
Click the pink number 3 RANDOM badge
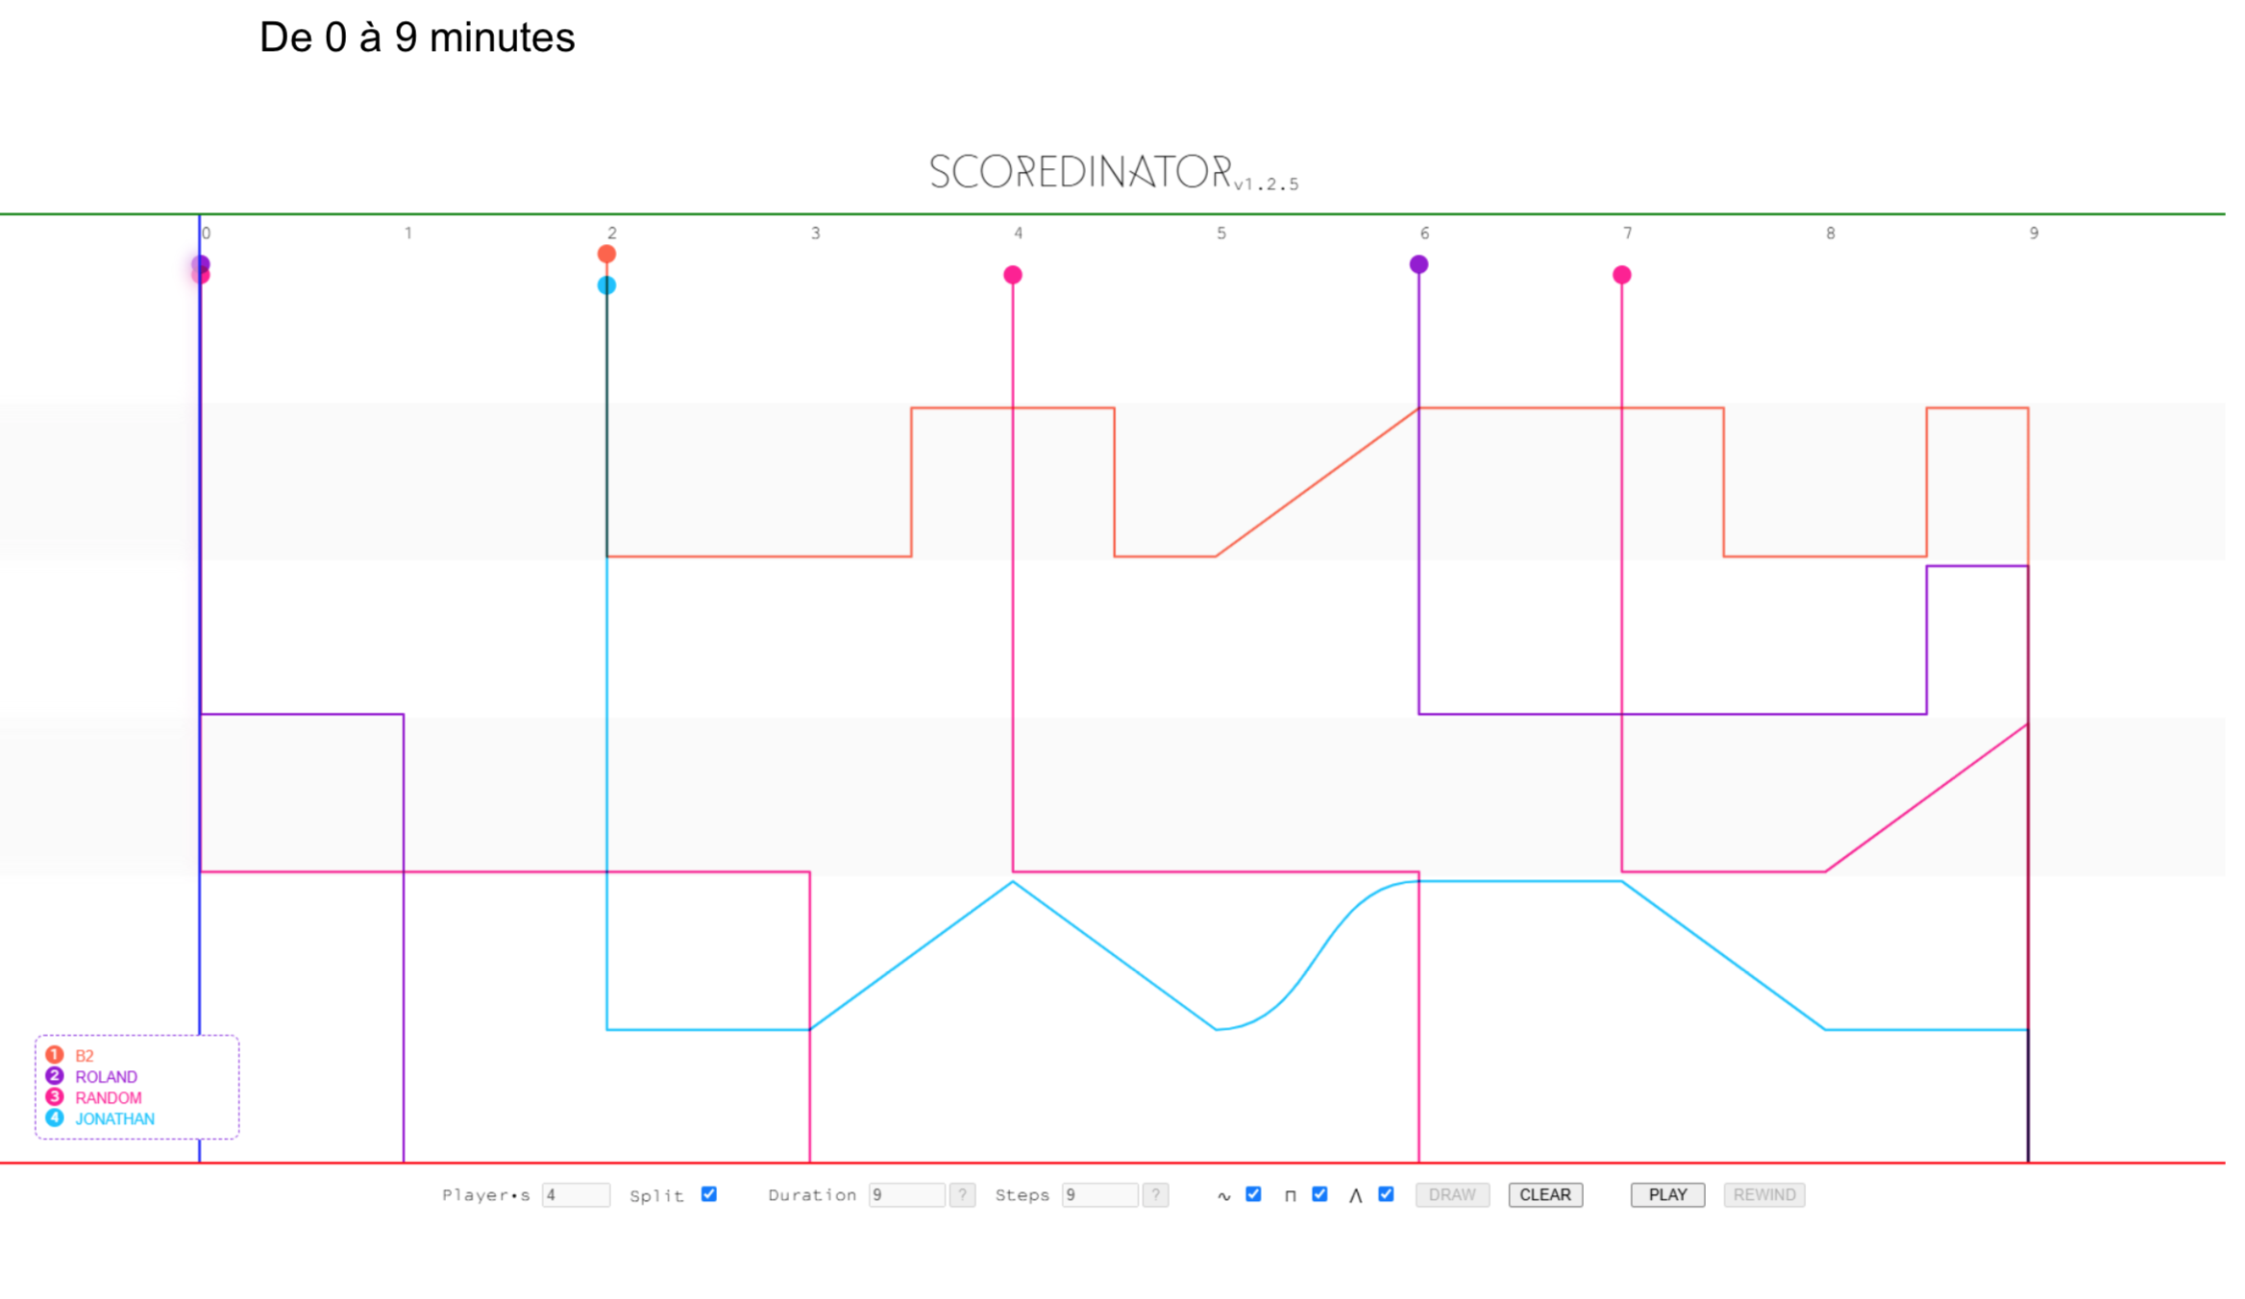pyautogui.click(x=55, y=1097)
